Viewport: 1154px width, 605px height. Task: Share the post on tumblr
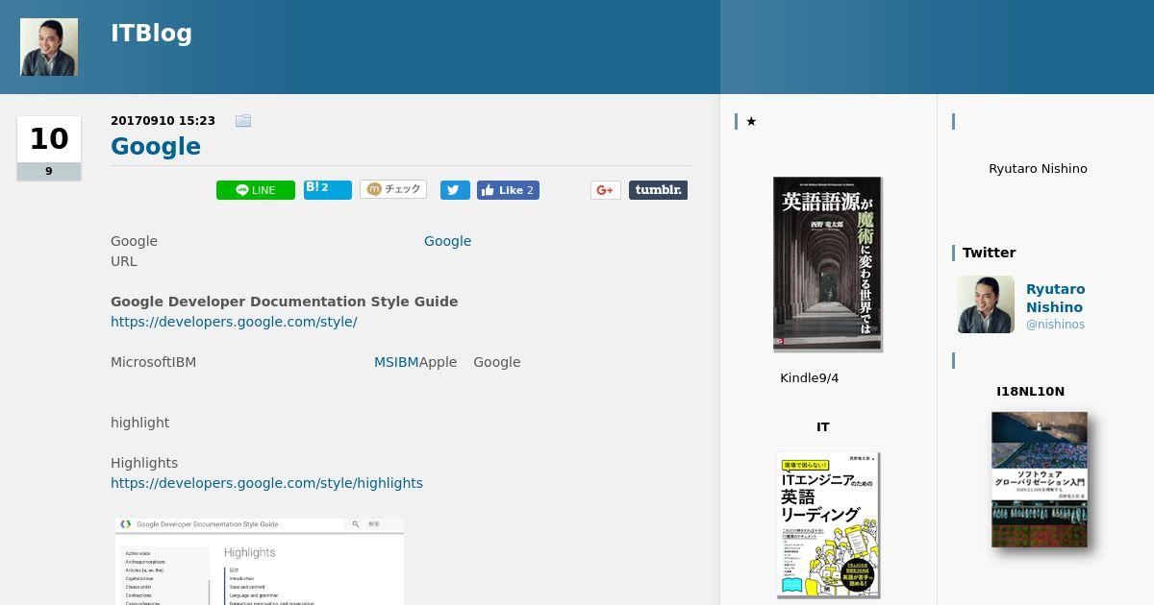pos(658,190)
